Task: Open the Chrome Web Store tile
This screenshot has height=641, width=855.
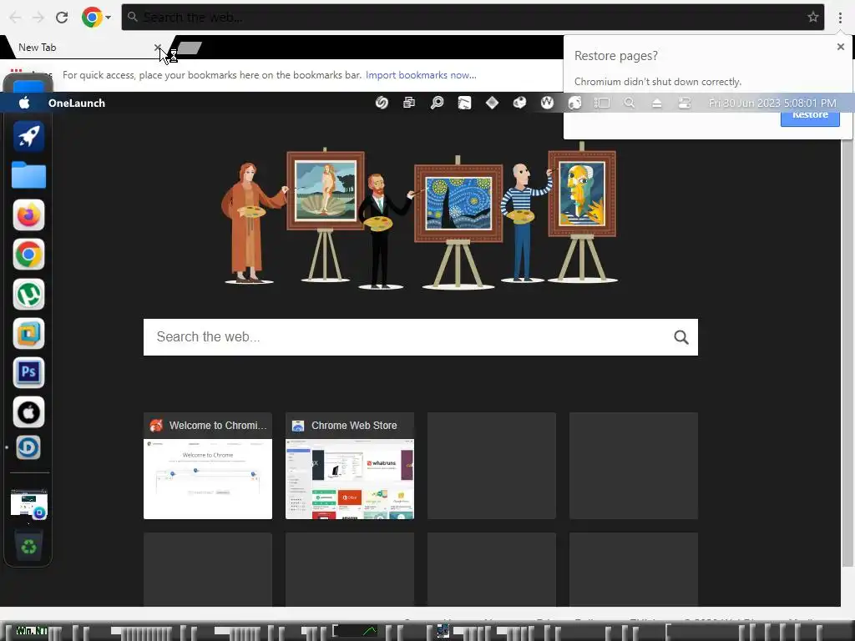Action: tap(350, 466)
